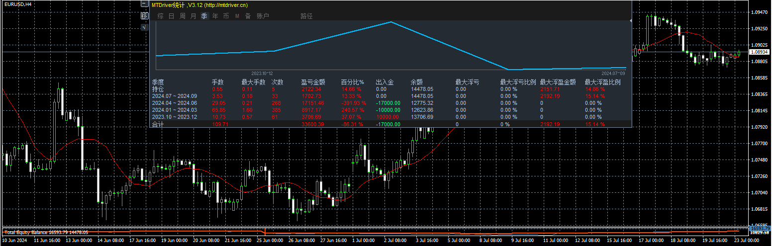Click profit value 17151.46

[312, 103]
